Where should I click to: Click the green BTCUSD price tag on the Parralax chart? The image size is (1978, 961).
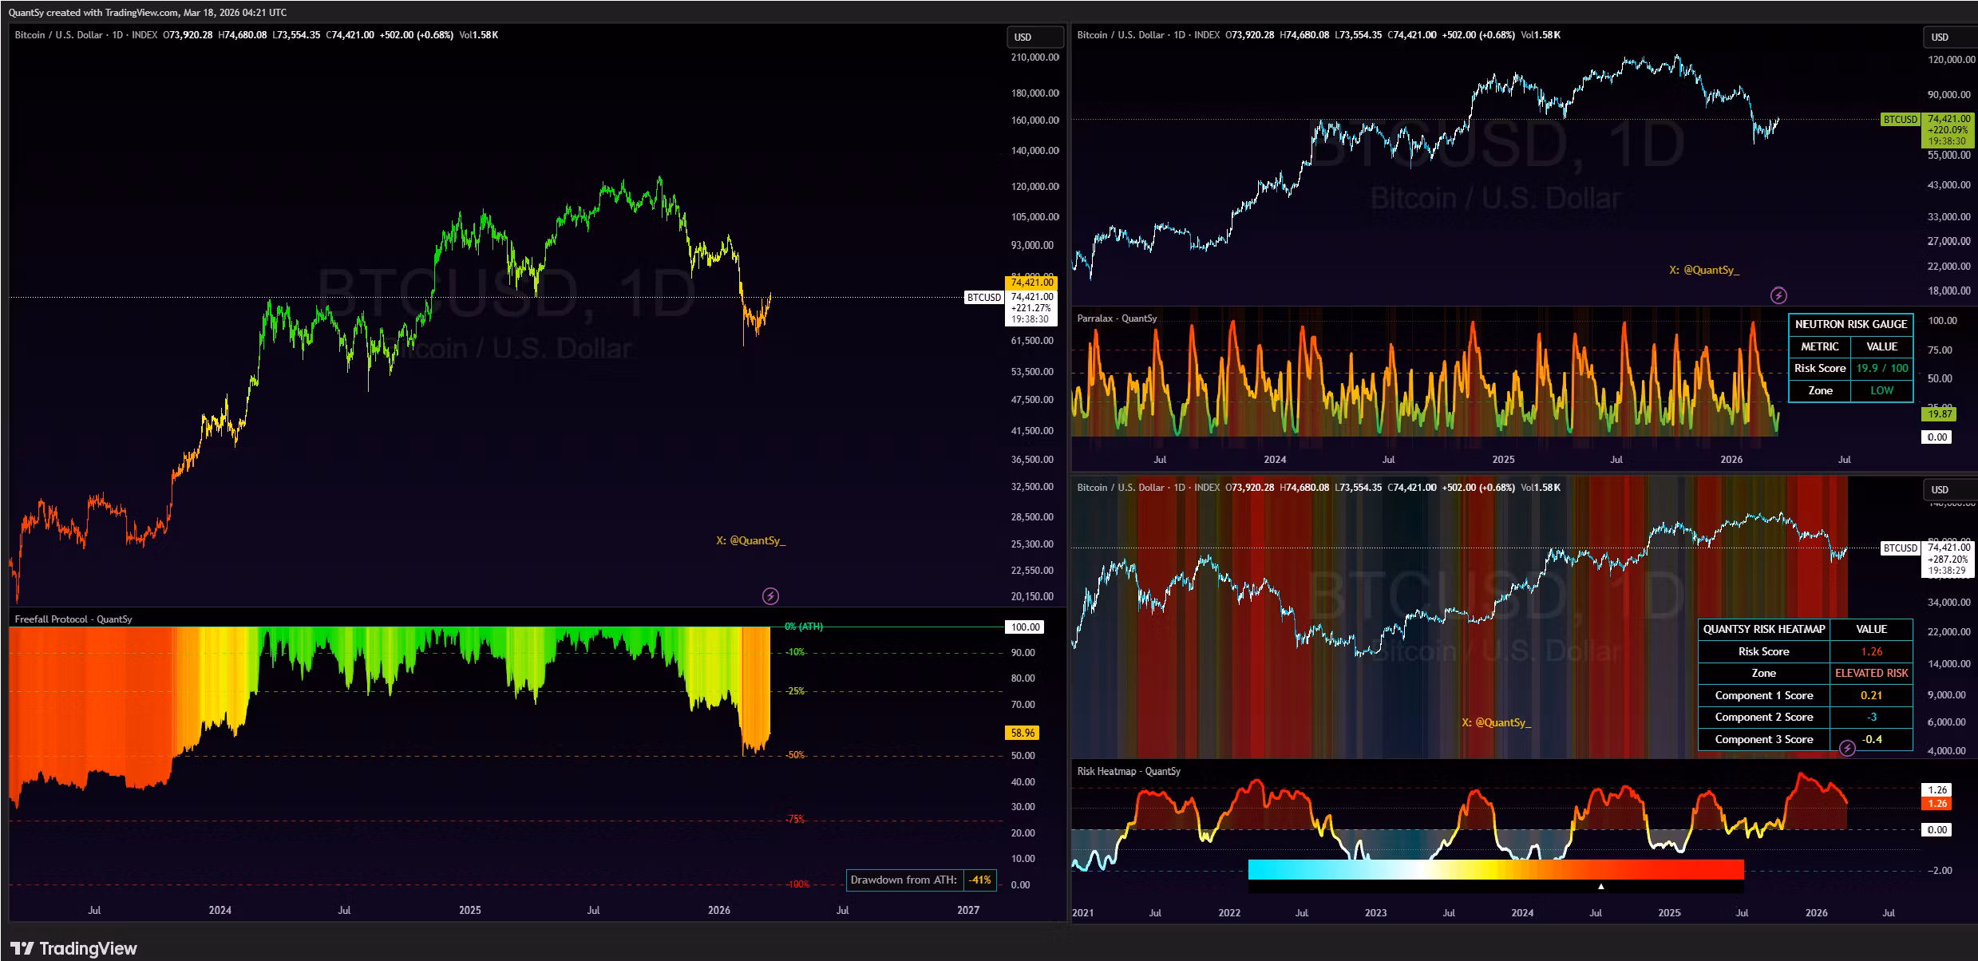pos(1900,120)
